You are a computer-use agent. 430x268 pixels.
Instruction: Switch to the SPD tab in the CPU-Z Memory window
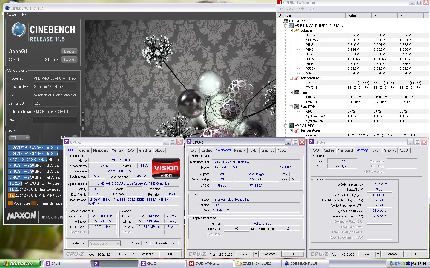point(376,150)
